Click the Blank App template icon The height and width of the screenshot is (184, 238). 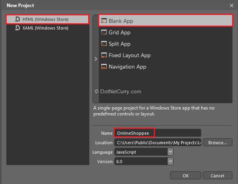[x=104, y=21]
